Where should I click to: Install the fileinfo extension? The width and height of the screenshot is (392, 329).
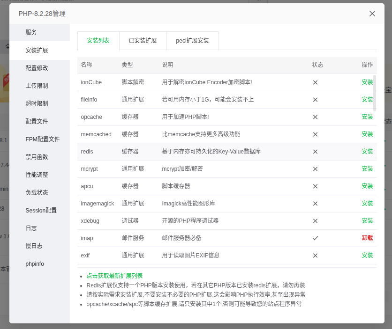click(367, 100)
